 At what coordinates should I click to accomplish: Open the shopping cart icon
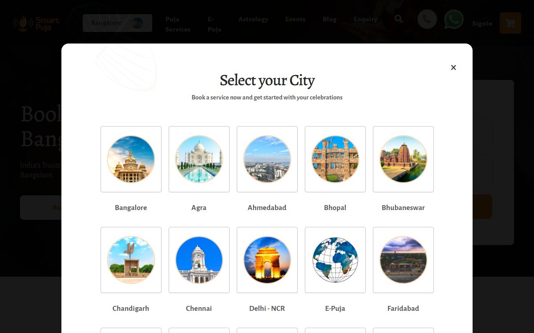(x=510, y=23)
